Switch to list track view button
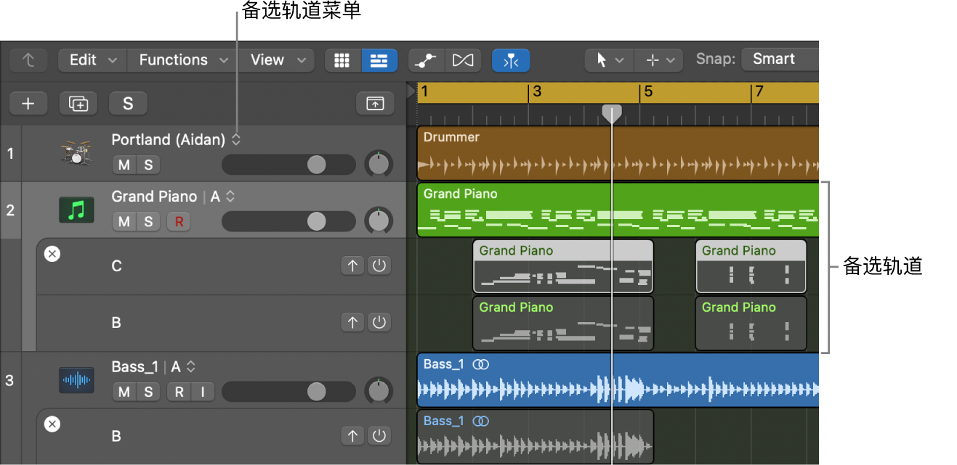Viewport: 957px width, 465px height. click(379, 60)
